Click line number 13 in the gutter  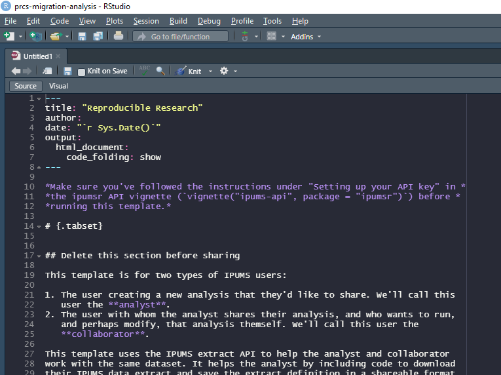(x=29, y=216)
